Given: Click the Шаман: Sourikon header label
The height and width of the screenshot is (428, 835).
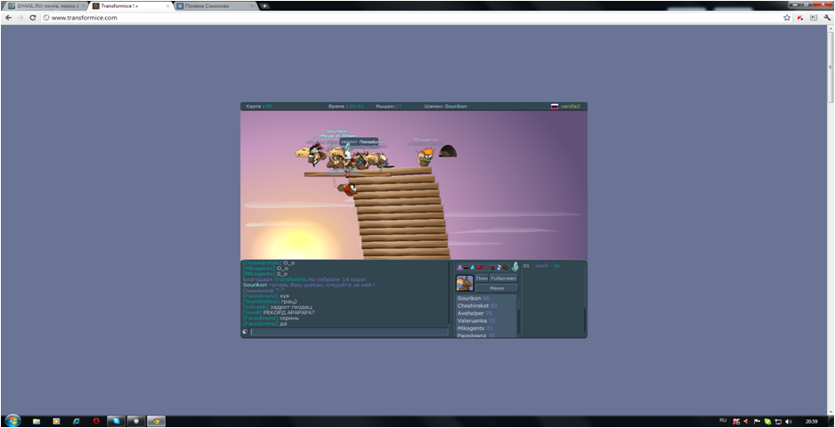Looking at the screenshot, I should tap(446, 107).
